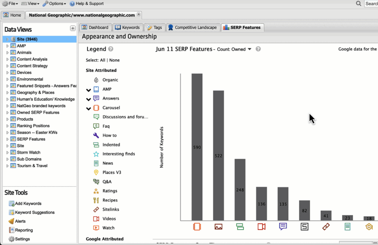Open the Options menu

pyautogui.click(x=54, y=4)
